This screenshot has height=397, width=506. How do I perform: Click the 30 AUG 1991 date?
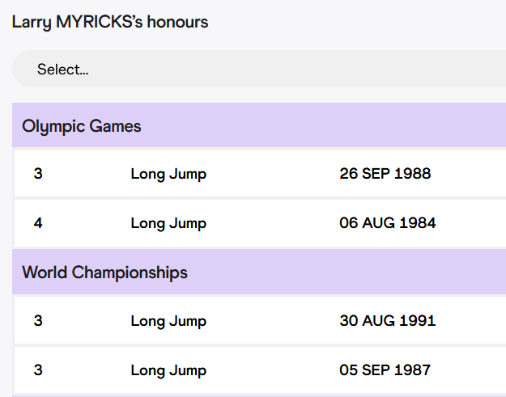[x=388, y=321]
